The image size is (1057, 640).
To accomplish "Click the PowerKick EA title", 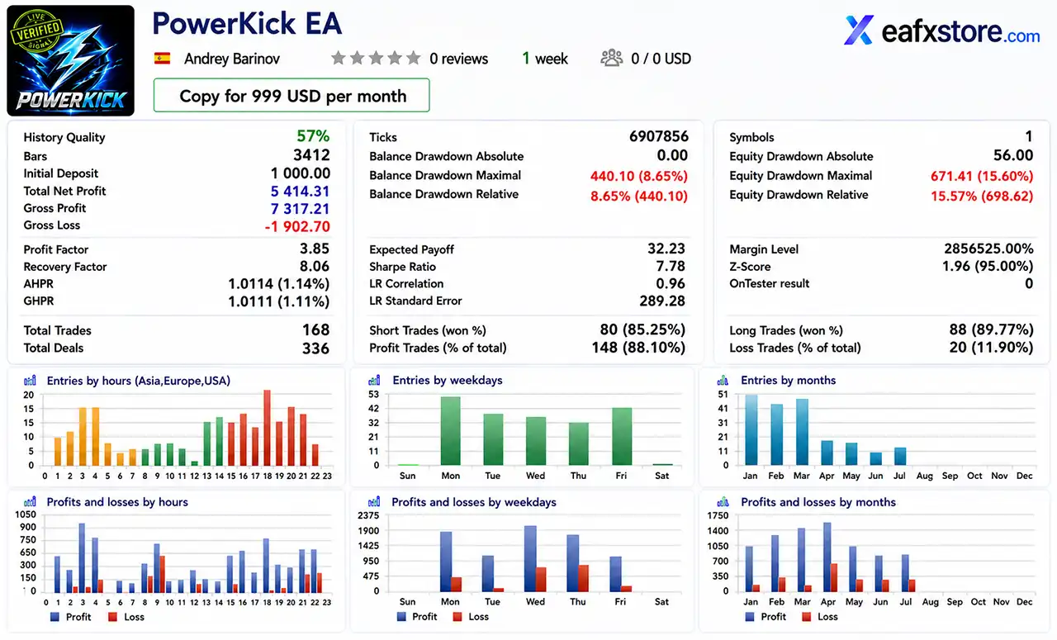I will [247, 24].
